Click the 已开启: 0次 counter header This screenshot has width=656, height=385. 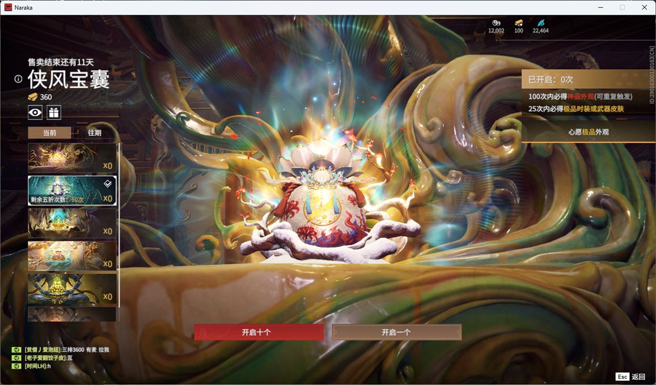click(x=588, y=79)
